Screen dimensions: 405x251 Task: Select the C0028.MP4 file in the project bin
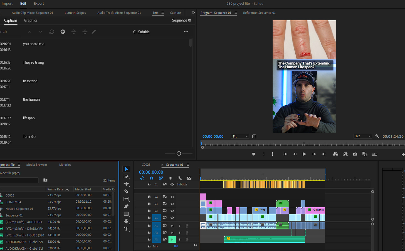pyautogui.click(x=13, y=202)
